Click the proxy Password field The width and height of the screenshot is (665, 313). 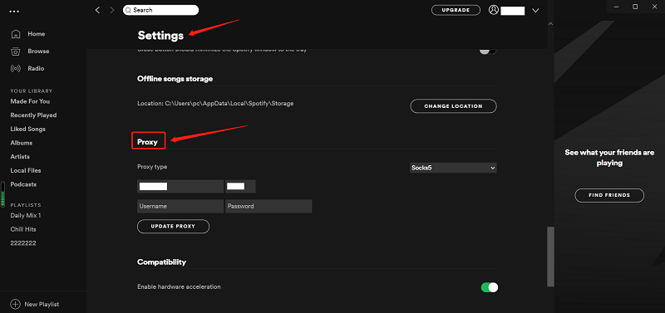point(268,206)
